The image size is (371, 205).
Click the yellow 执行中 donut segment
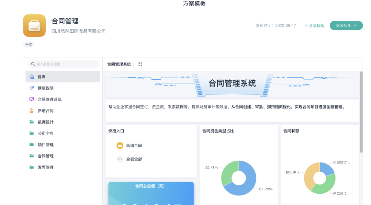tap(309, 176)
